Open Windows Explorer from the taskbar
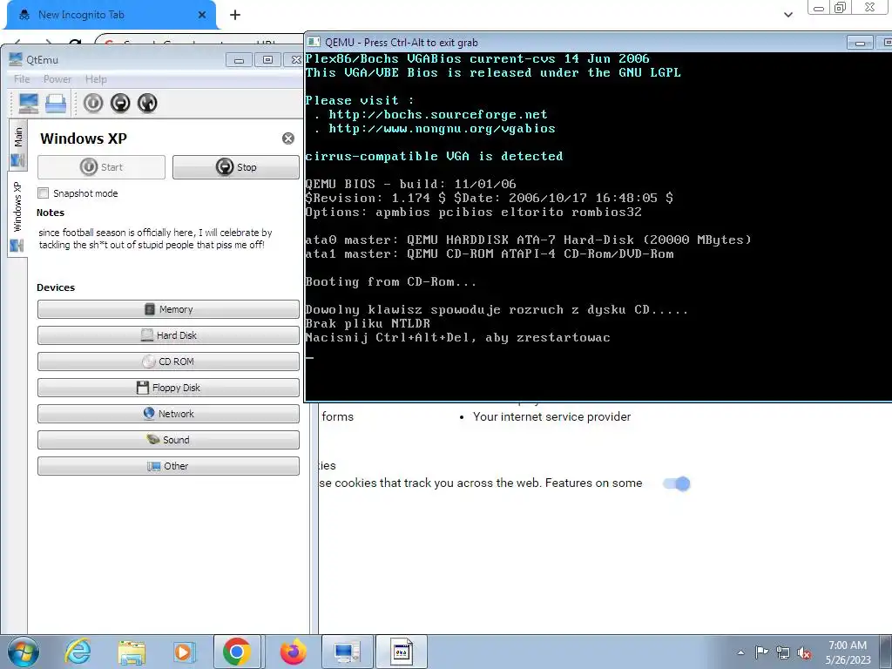Viewport: 892px width, 669px height. 132,652
